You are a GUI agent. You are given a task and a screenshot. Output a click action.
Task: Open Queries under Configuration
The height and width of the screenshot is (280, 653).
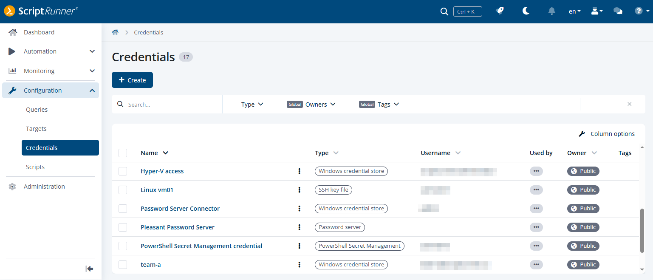(37, 110)
